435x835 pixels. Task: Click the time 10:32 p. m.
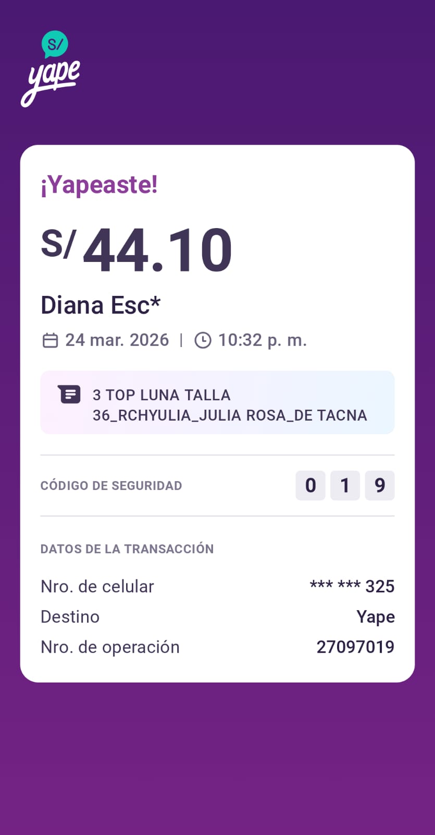[263, 340]
